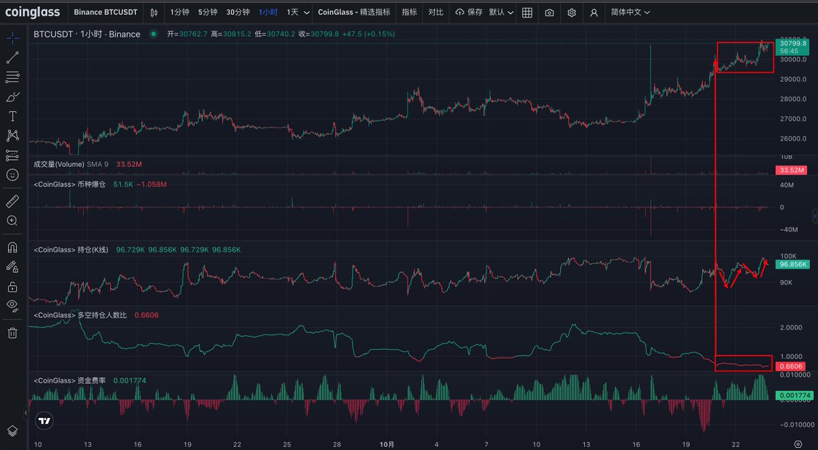This screenshot has height=450, width=818.
Task: Select the crosshair cursor tool
Action: [12, 38]
